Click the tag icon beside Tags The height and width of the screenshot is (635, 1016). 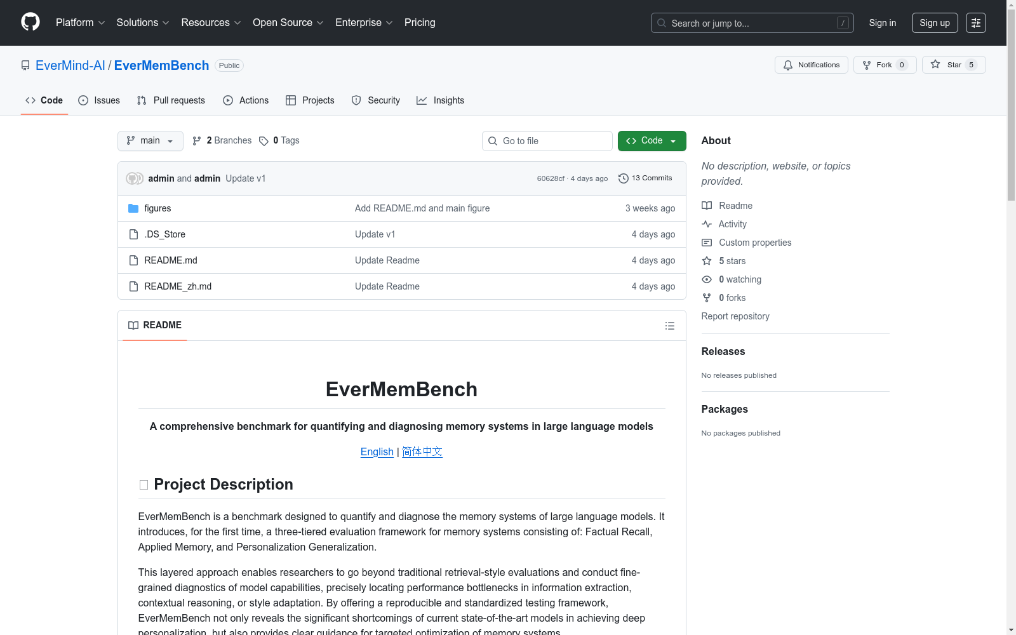(264, 141)
